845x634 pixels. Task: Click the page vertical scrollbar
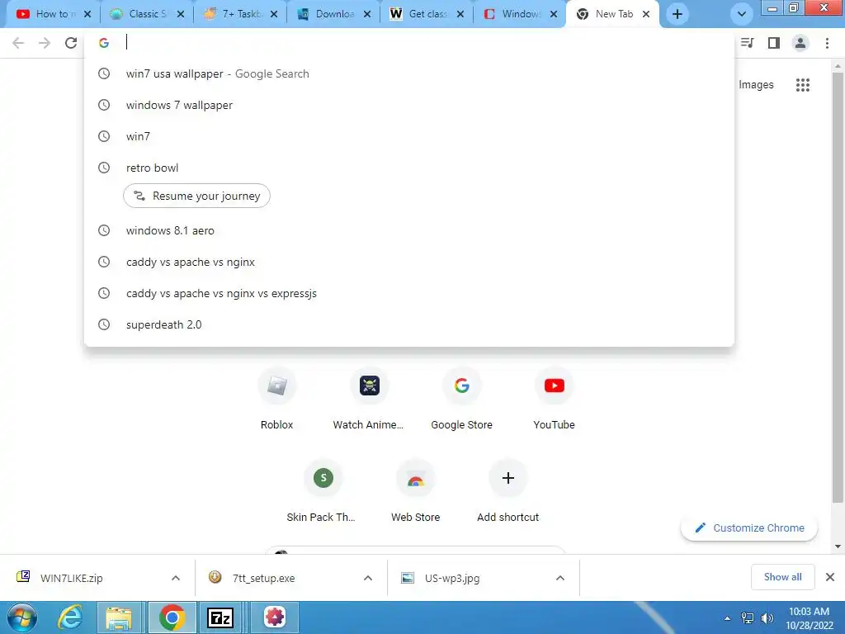coord(838,287)
